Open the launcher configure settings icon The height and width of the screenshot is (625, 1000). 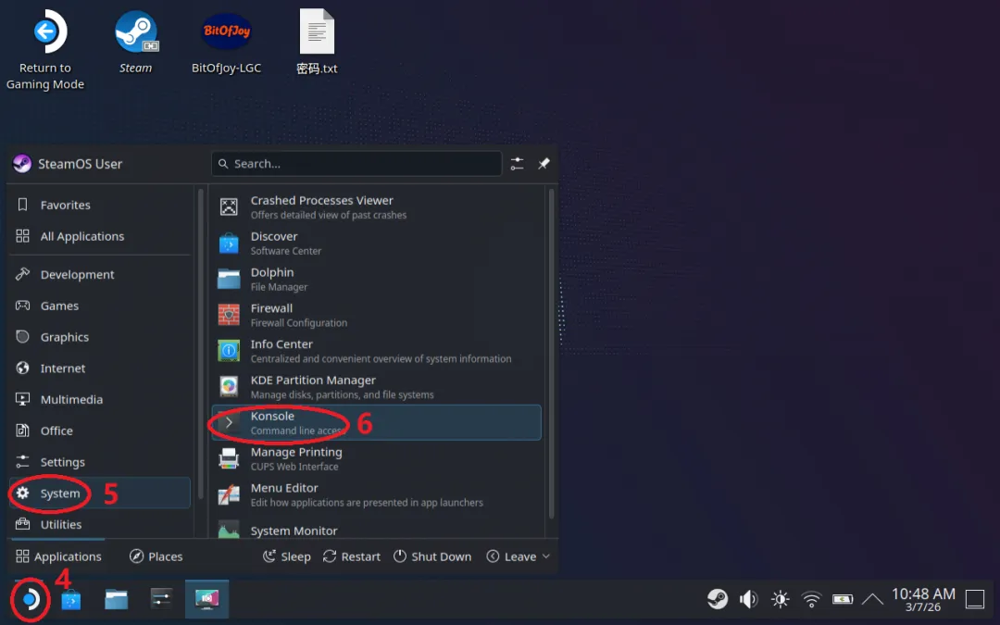(517, 164)
